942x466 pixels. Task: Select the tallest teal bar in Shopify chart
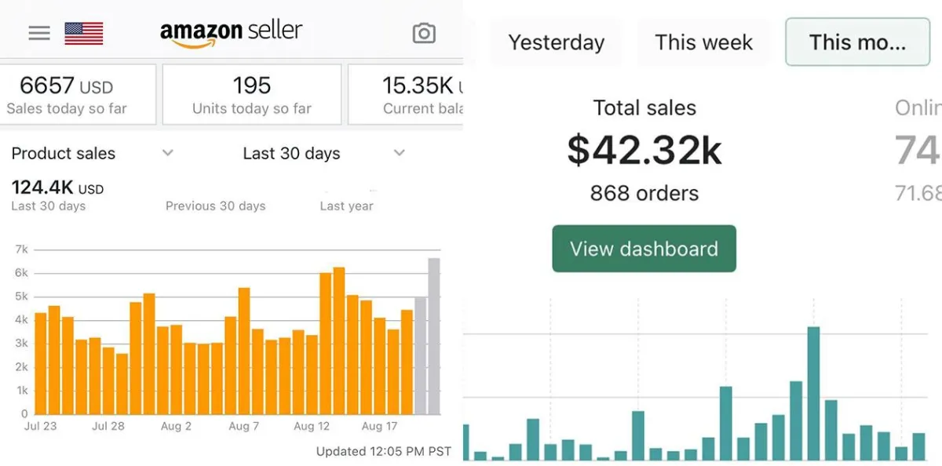(813, 393)
